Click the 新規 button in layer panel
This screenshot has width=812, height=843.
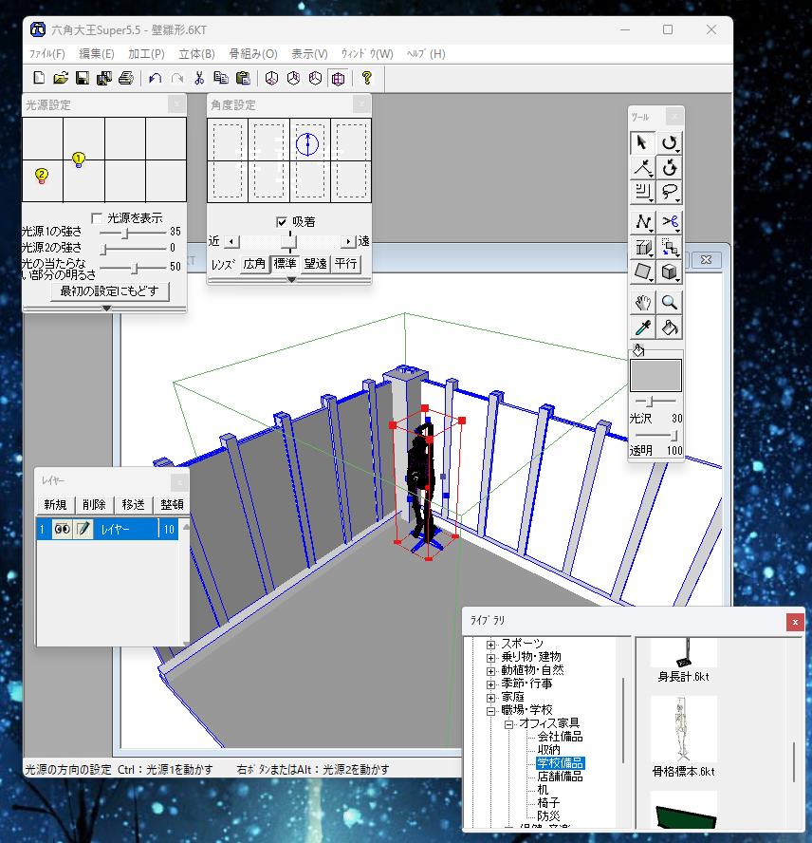[x=55, y=504]
